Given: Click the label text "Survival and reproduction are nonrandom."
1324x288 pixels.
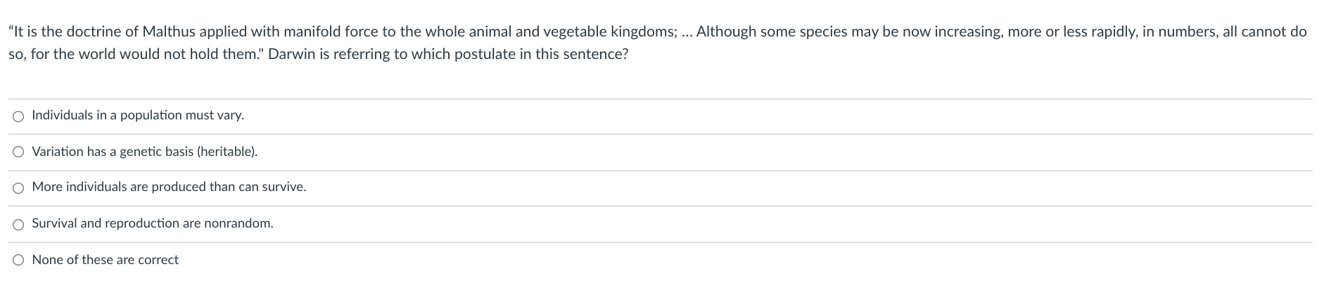Looking at the screenshot, I should (x=153, y=223).
